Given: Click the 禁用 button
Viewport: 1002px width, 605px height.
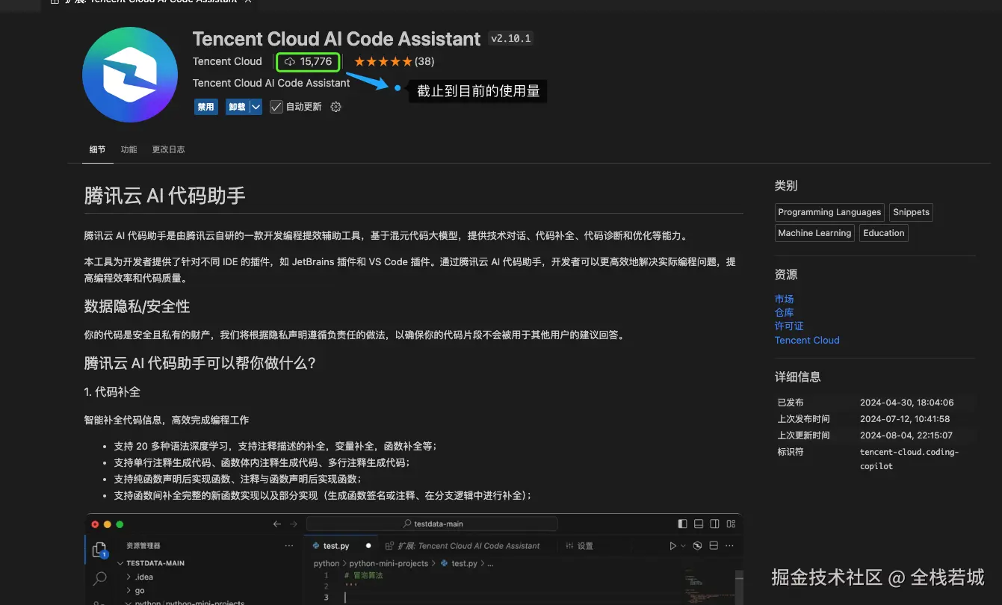Looking at the screenshot, I should [205, 107].
